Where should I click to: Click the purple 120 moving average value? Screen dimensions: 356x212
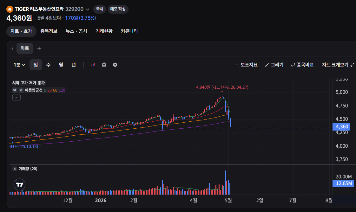pos(62,90)
